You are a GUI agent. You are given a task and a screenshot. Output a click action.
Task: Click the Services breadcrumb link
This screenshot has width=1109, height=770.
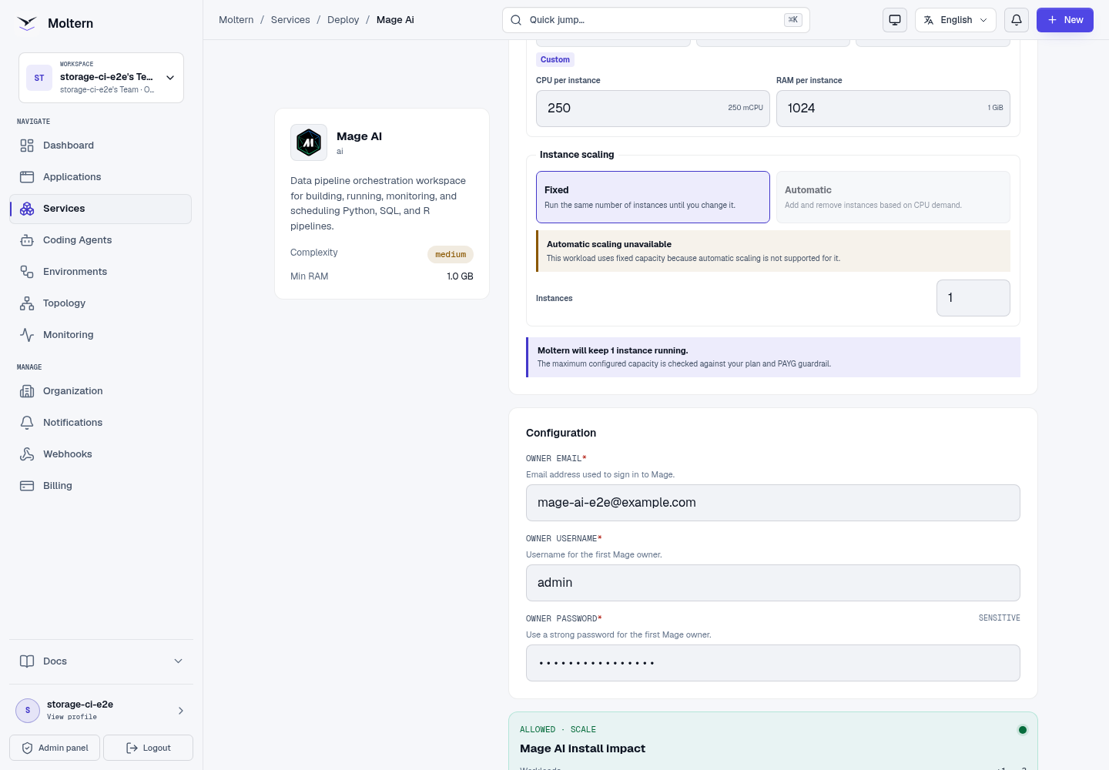(x=290, y=20)
